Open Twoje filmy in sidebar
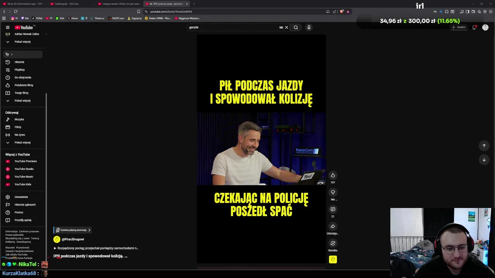This screenshot has width=495, height=278. 23,93
